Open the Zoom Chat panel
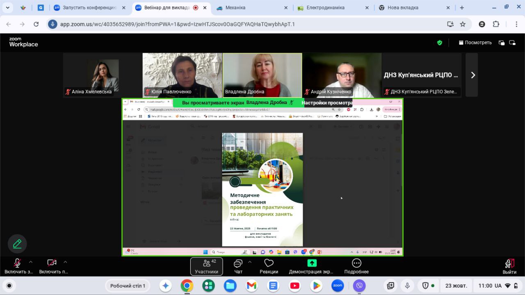525x295 pixels. (238, 266)
